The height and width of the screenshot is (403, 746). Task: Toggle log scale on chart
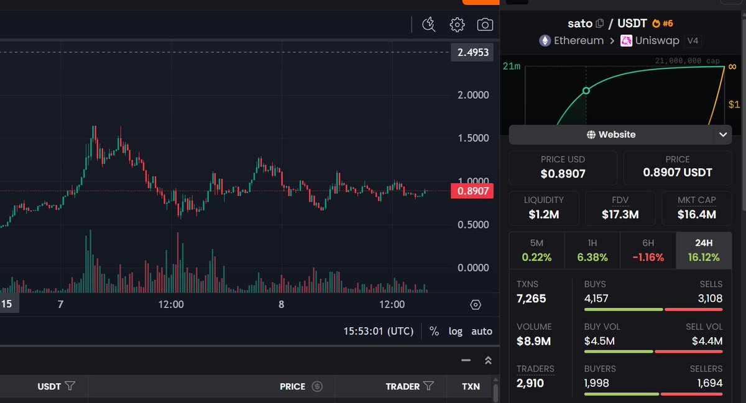(x=456, y=331)
